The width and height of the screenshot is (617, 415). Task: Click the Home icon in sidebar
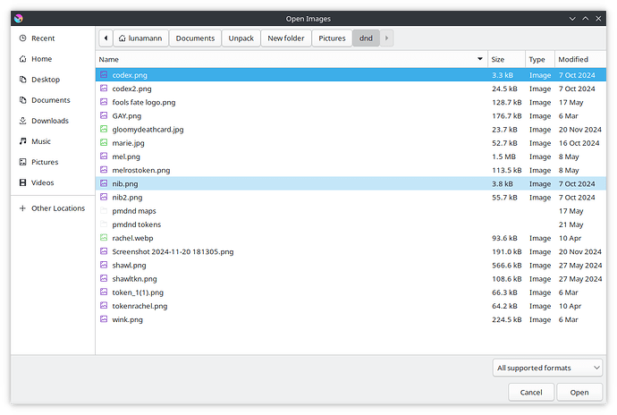(22, 59)
